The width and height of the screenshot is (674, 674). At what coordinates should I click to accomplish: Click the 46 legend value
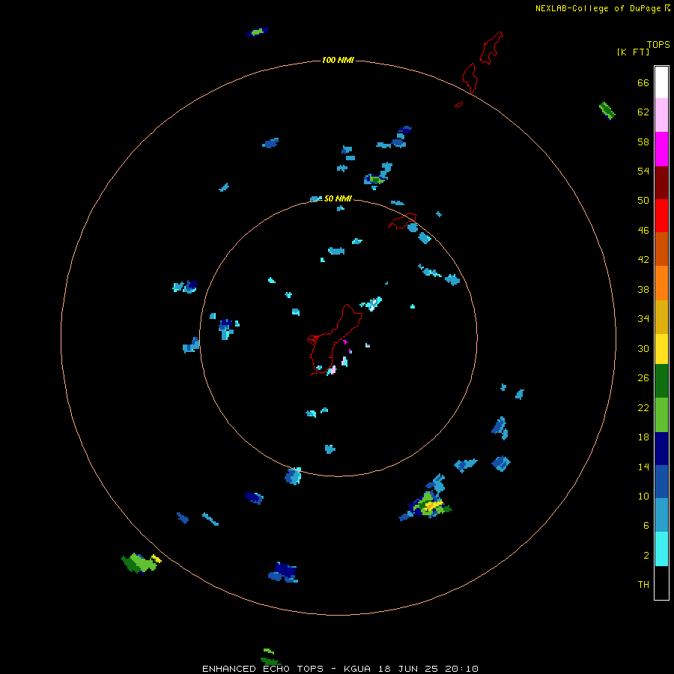pos(643,231)
